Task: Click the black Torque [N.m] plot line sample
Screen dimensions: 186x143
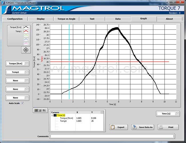Action: click(26, 27)
